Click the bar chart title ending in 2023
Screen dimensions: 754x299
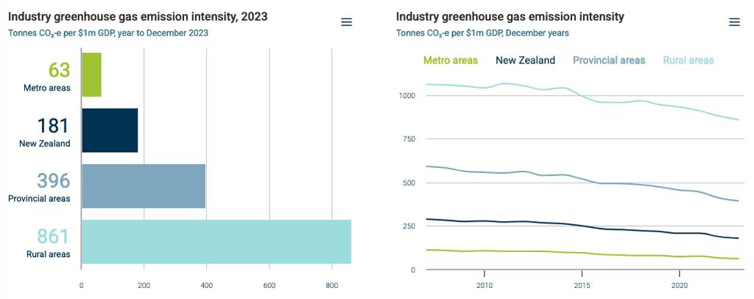138,17
